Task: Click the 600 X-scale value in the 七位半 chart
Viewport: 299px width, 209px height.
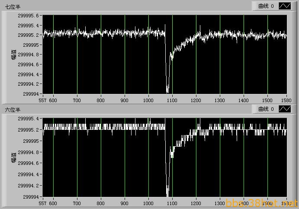Action: [53, 100]
